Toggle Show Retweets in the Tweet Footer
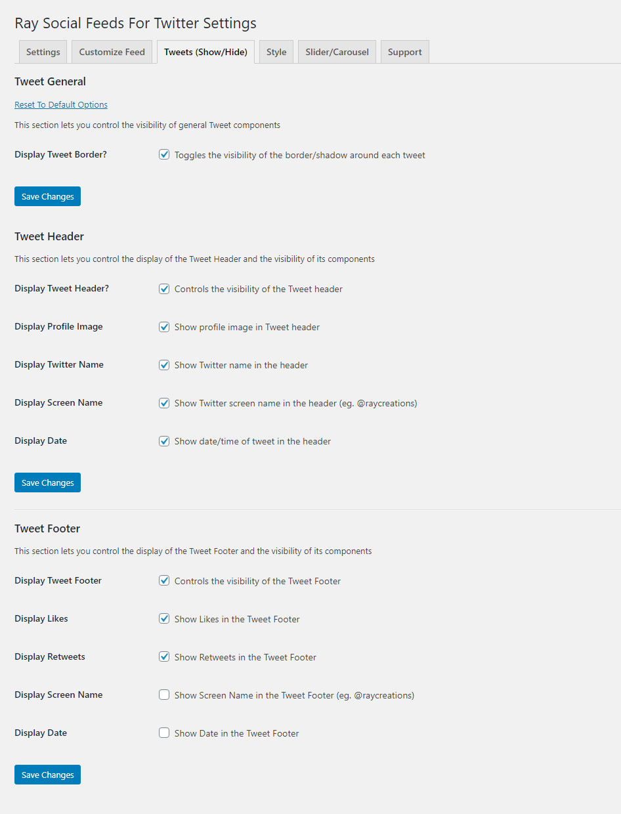 (x=164, y=656)
